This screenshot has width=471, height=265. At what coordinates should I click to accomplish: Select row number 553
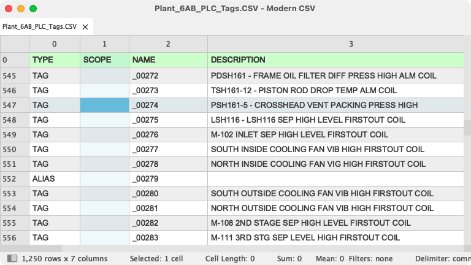tap(15, 193)
